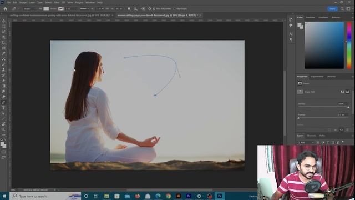Open the Comments panel icon
The height and width of the screenshot is (200, 355).
pyautogui.click(x=291, y=25)
